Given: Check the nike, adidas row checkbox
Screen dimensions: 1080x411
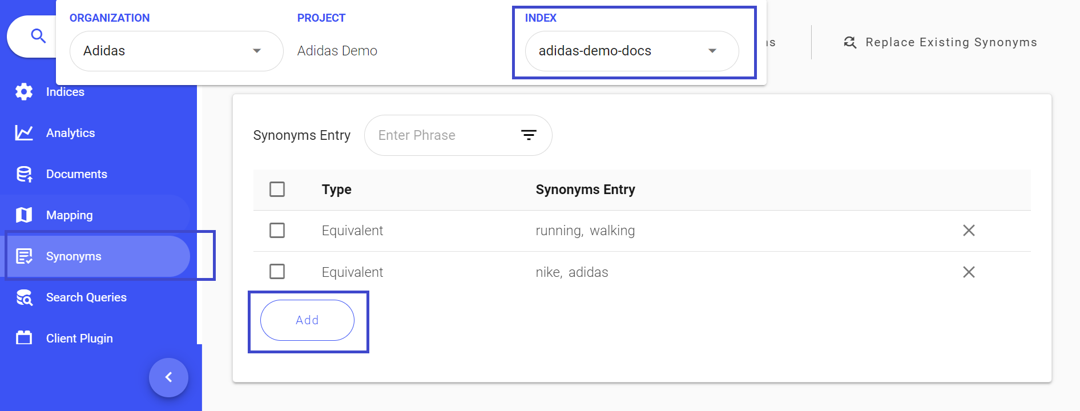Looking at the screenshot, I should (277, 271).
